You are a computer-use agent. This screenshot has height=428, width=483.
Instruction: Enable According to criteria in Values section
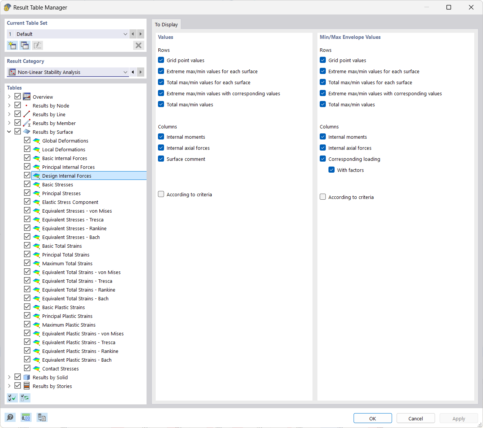(x=161, y=194)
